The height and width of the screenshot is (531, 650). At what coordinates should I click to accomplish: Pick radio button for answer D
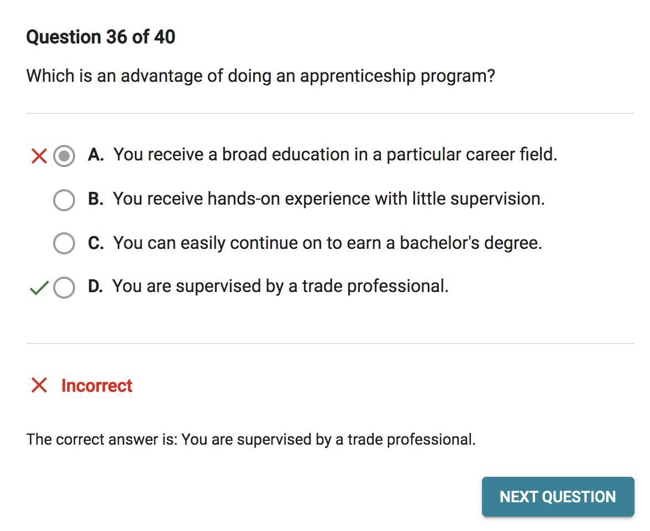pyautogui.click(x=64, y=287)
